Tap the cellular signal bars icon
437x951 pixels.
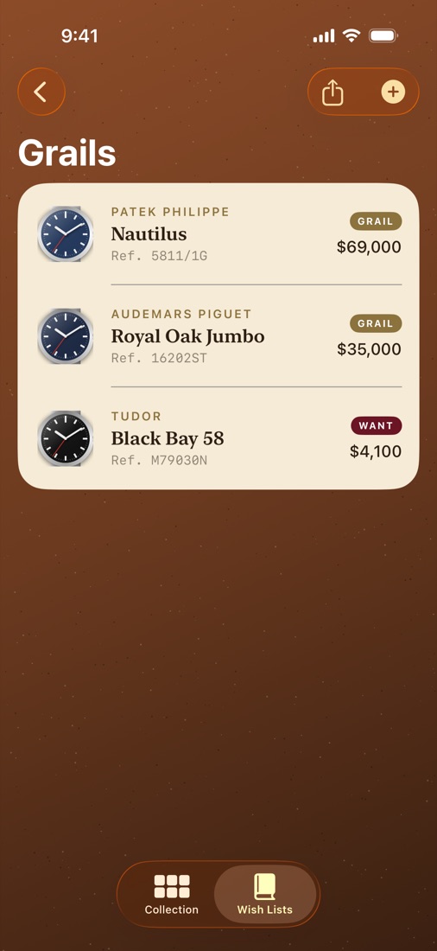coord(324,36)
